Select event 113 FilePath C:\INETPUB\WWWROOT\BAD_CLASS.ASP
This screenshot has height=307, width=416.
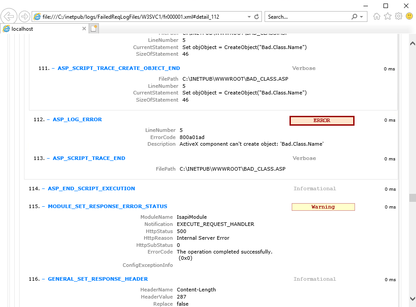(x=232, y=169)
